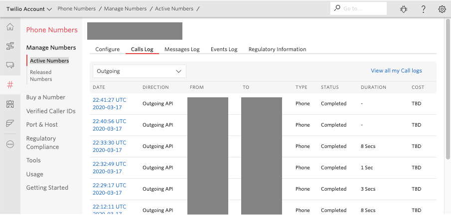Click the DATE column header
This screenshot has width=451, height=215.
point(99,87)
